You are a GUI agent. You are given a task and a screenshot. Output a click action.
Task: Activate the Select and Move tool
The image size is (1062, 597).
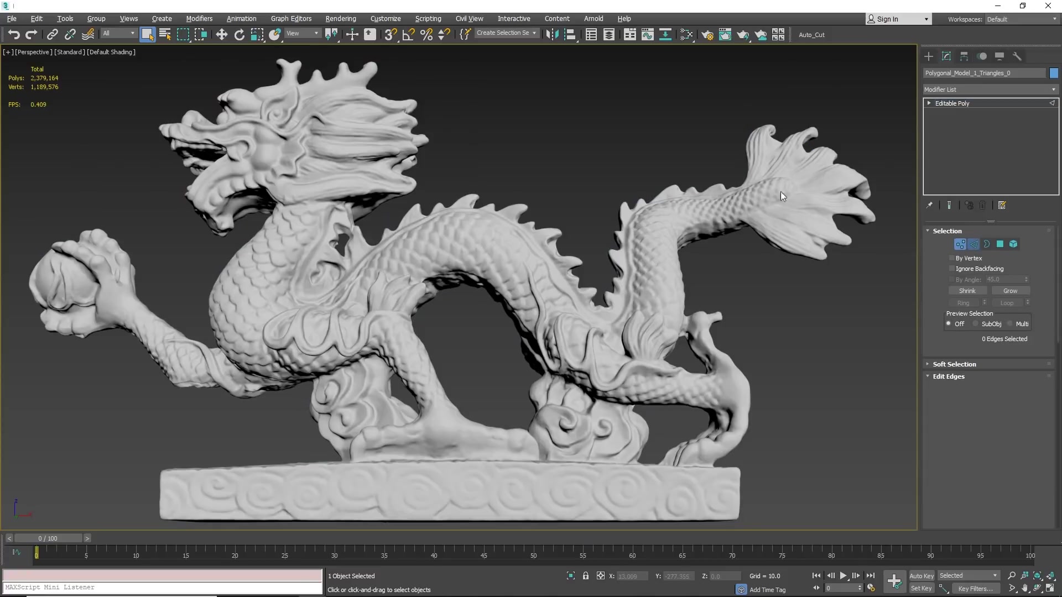click(221, 34)
